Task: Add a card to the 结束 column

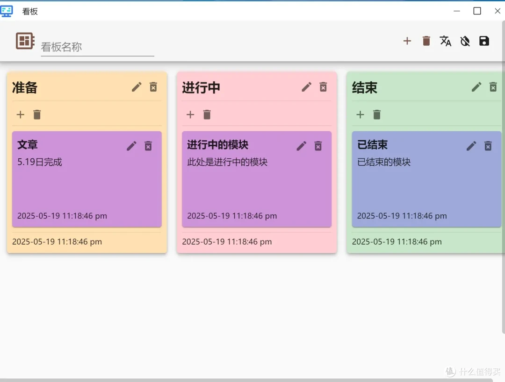Action: tap(361, 114)
